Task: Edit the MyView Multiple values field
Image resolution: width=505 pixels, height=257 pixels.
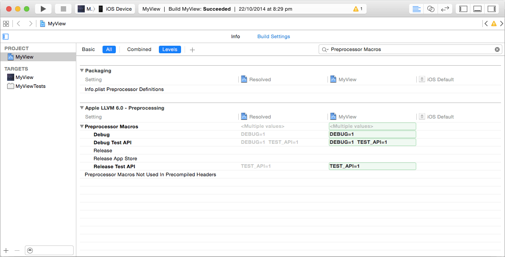Action: pyautogui.click(x=372, y=126)
